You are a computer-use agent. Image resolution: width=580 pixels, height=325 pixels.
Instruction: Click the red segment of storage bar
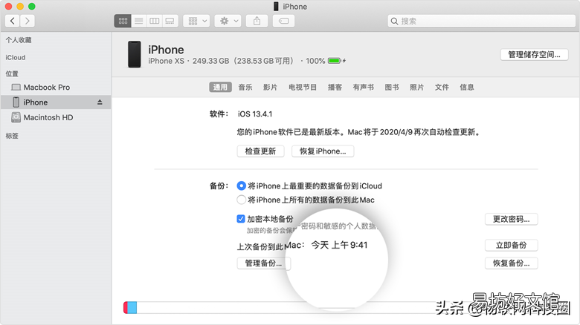click(126, 308)
